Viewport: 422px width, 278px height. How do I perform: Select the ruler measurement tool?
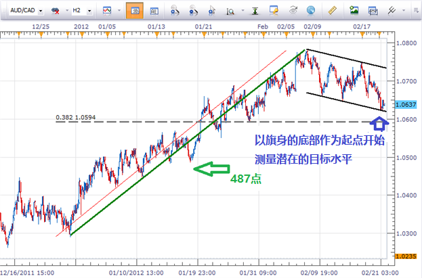[332, 11]
